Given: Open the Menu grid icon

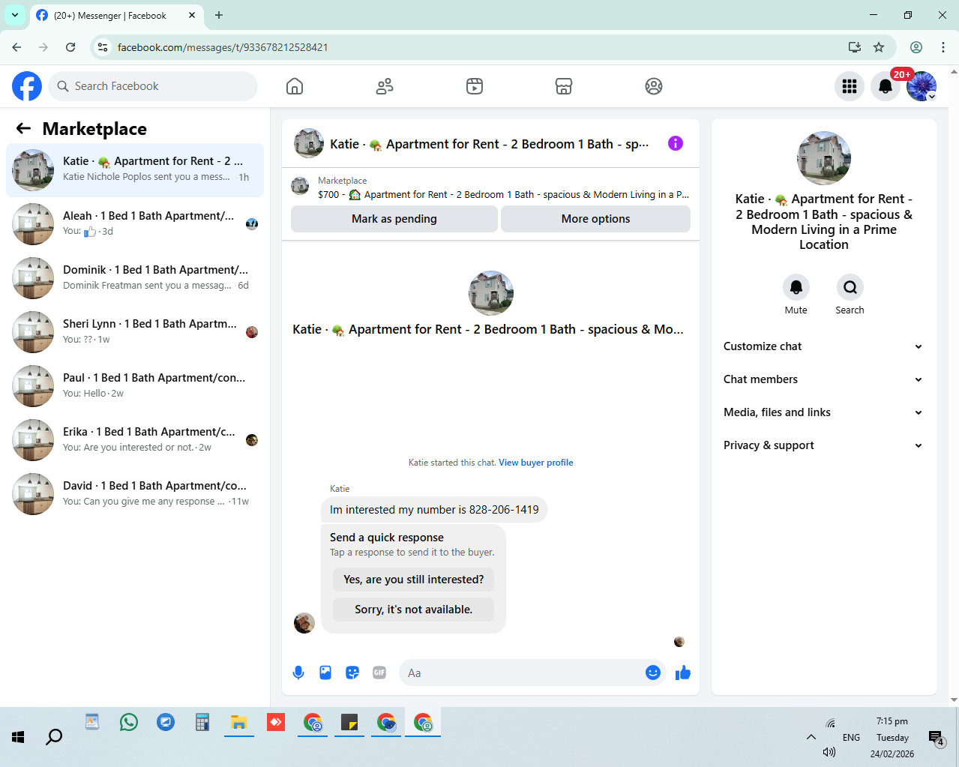Looking at the screenshot, I should 850,86.
